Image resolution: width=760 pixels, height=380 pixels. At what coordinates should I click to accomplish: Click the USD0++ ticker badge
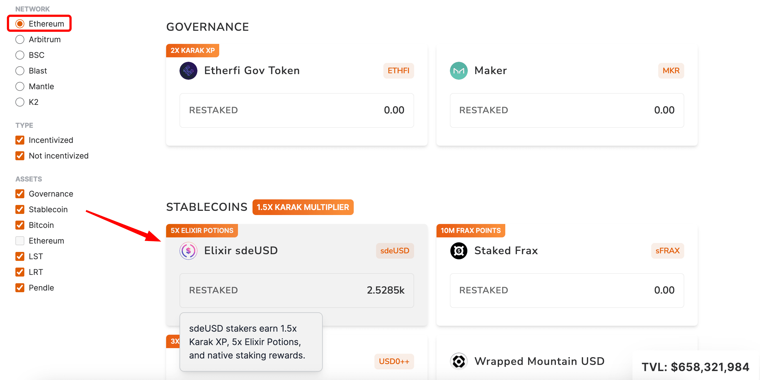(394, 361)
